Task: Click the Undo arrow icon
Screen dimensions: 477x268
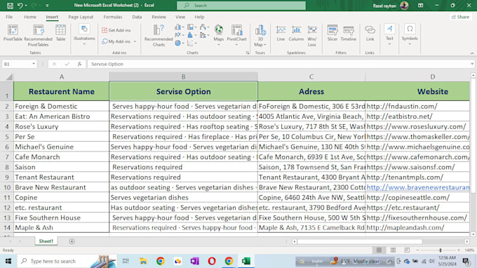Action: pos(20,6)
